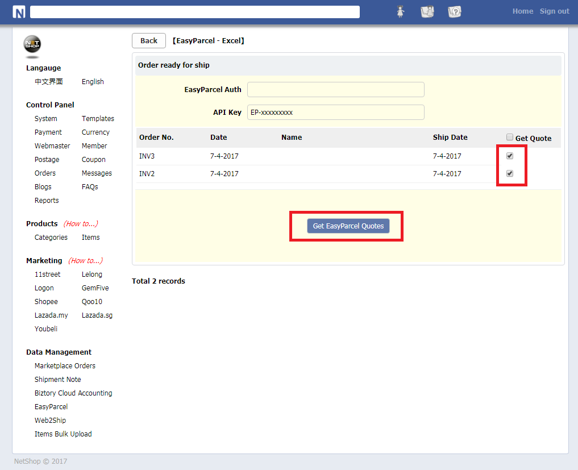Tick the Get Quote header checkbox

coord(509,137)
